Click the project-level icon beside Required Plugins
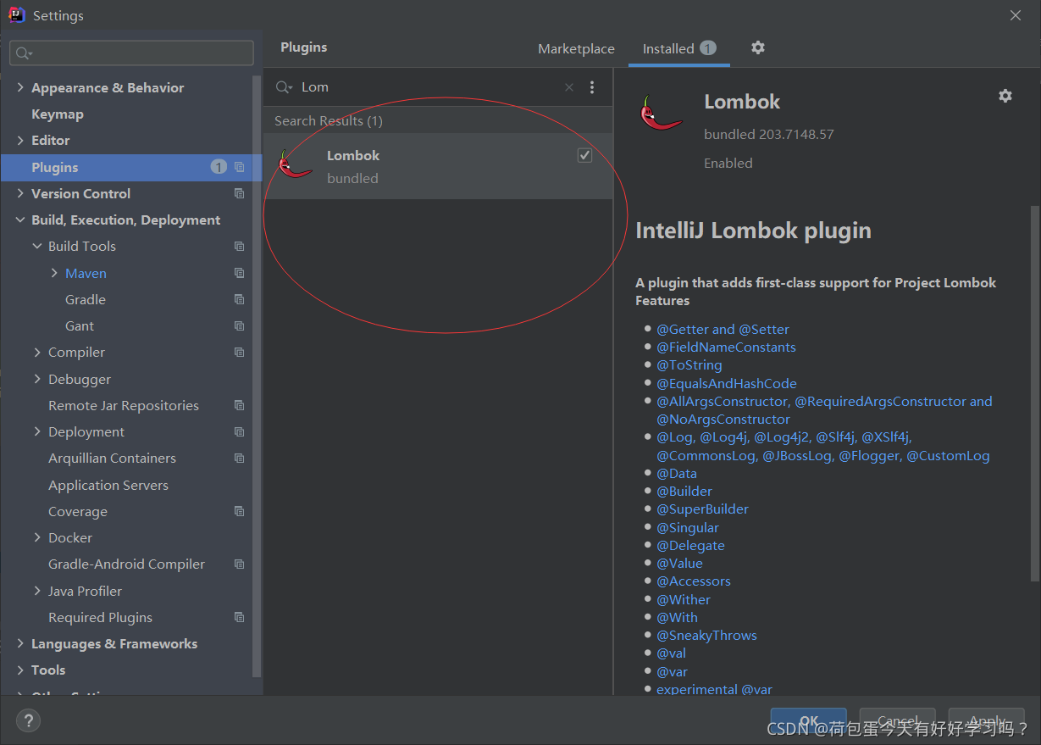The width and height of the screenshot is (1041, 745). pyautogui.click(x=240, y=617)
